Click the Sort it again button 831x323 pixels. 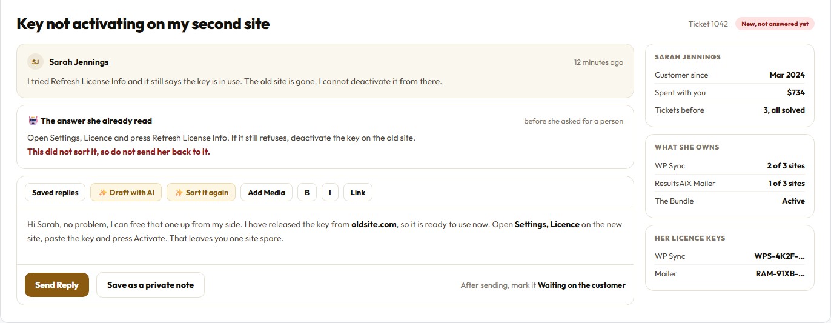pos(201,192)
